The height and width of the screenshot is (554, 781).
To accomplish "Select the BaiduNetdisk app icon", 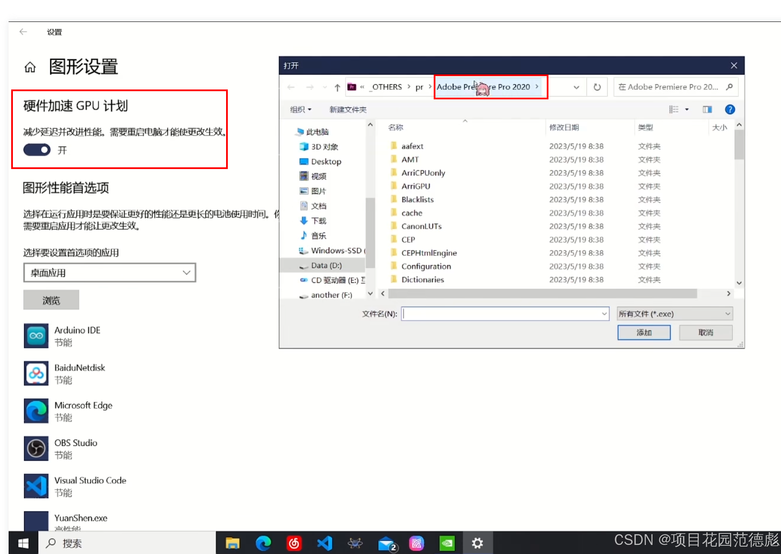I will tap(36, 373).
